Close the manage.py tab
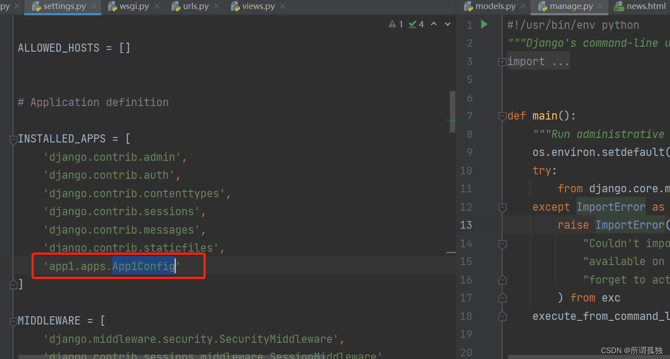This screenshot has width=670, height=359. (601, 6)
